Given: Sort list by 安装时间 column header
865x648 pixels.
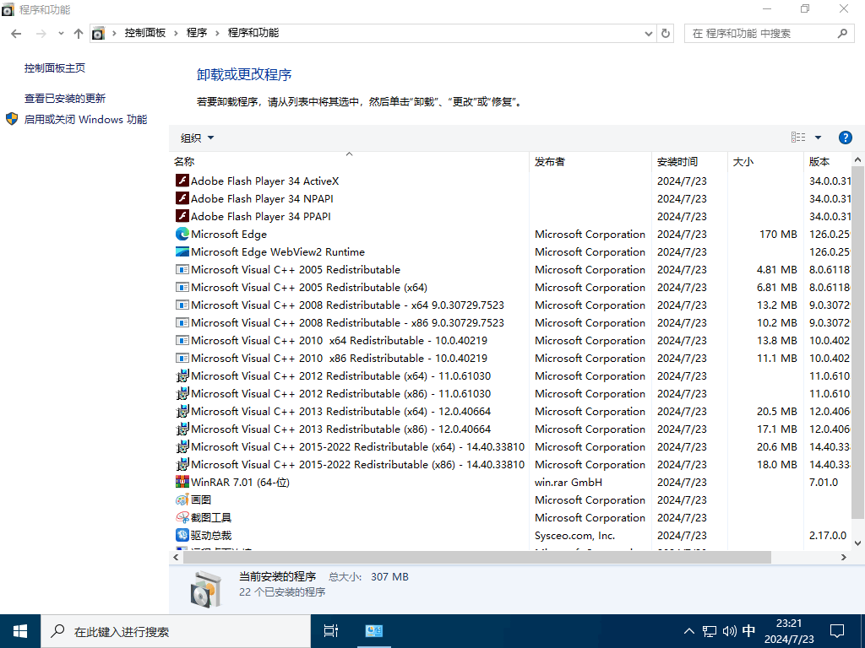Looking at the screenshot, I should tap(677, 161).
